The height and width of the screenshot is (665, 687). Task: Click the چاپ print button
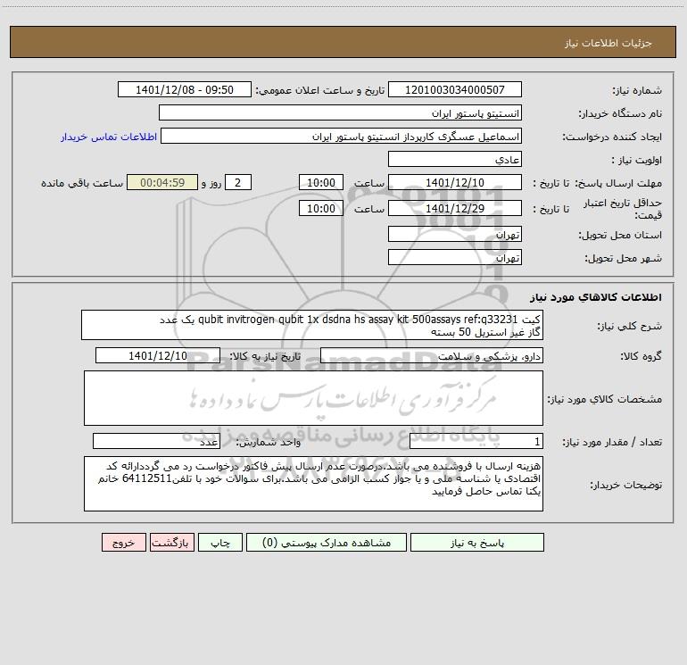tap(220, 542)
